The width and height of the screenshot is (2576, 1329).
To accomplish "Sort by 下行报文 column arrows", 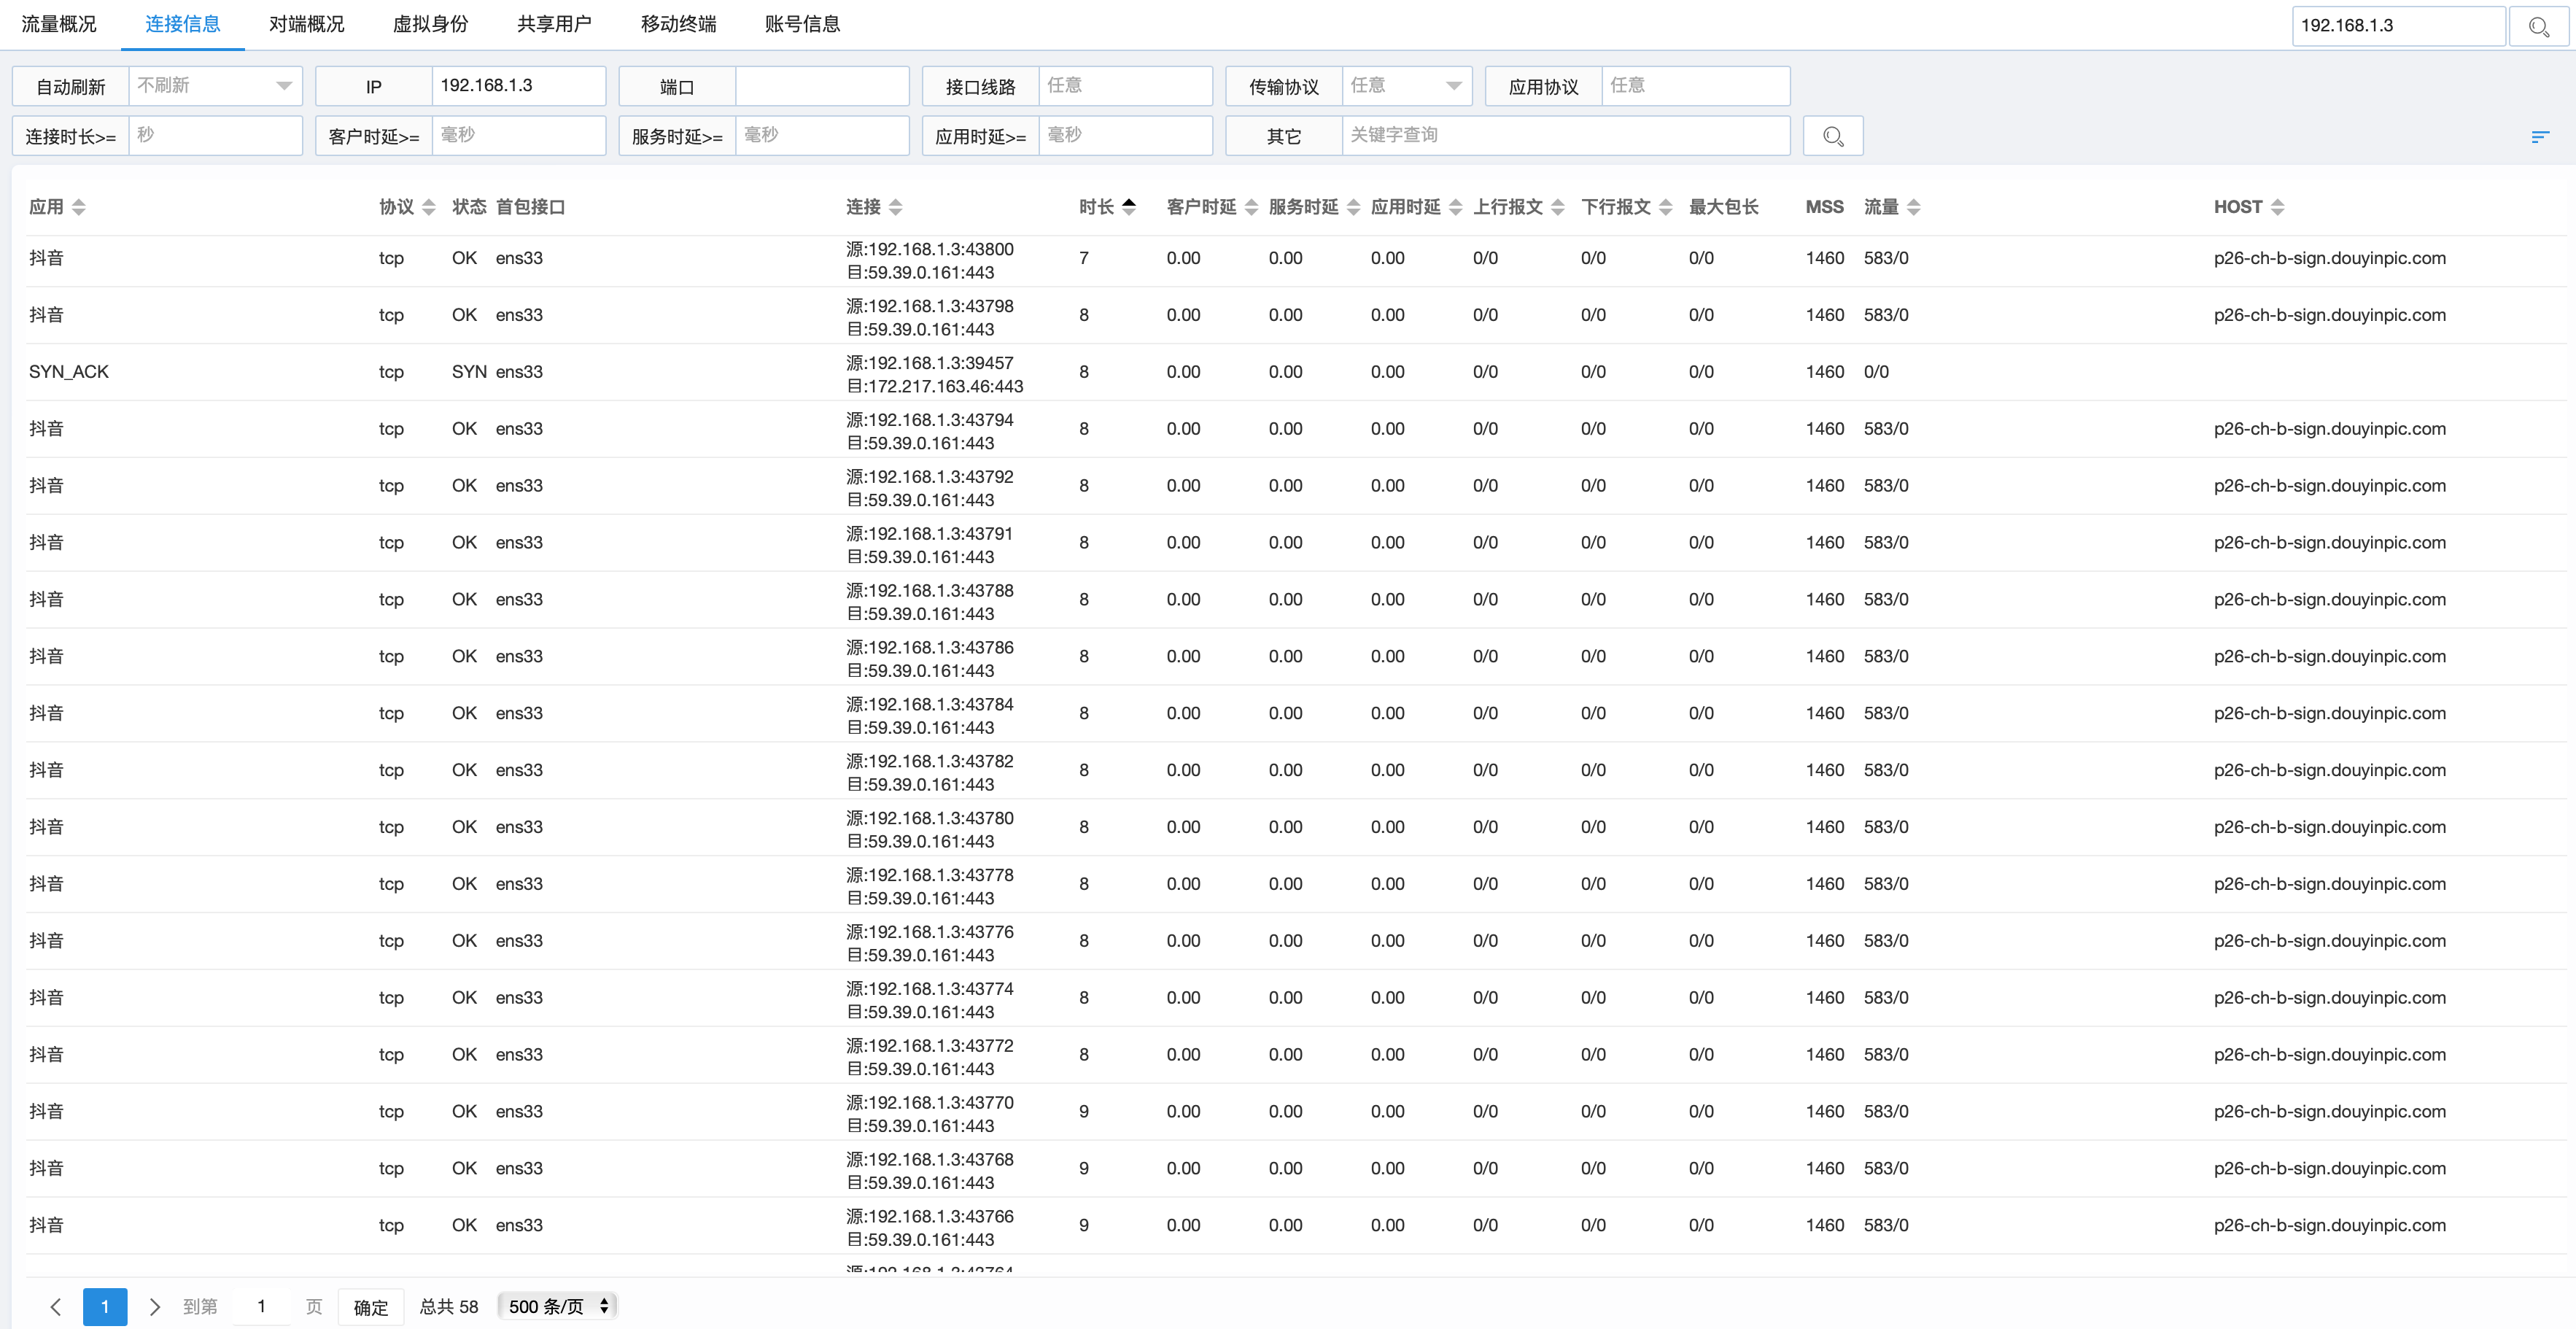I will 1665,207.
